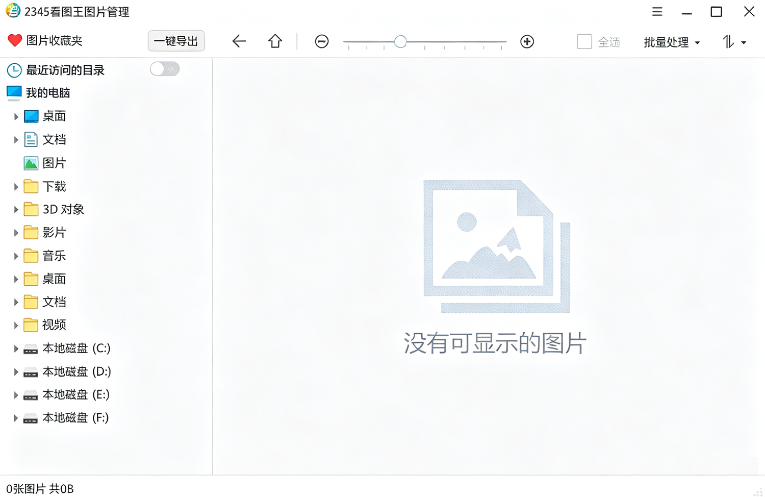The image size is (765, 497).
Task: Click the thumbnail size slider handle
Action: point(400,41)
